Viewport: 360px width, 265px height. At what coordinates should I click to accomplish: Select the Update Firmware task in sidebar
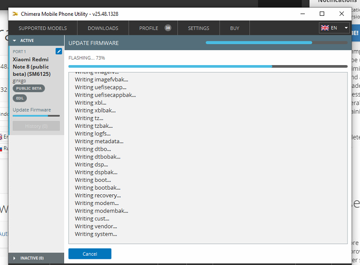pyautogui.click(x=32, y=110)
